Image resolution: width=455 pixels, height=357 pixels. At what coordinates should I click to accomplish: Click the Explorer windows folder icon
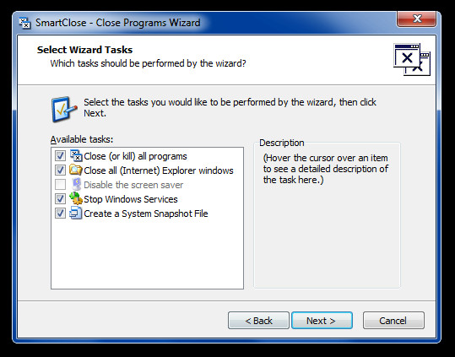click(x=76, y=170)
